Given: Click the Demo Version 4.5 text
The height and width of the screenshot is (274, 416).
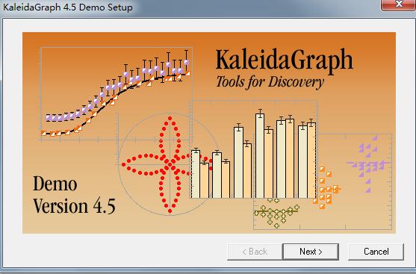Looking at the screenshot, I should (74, 195).
